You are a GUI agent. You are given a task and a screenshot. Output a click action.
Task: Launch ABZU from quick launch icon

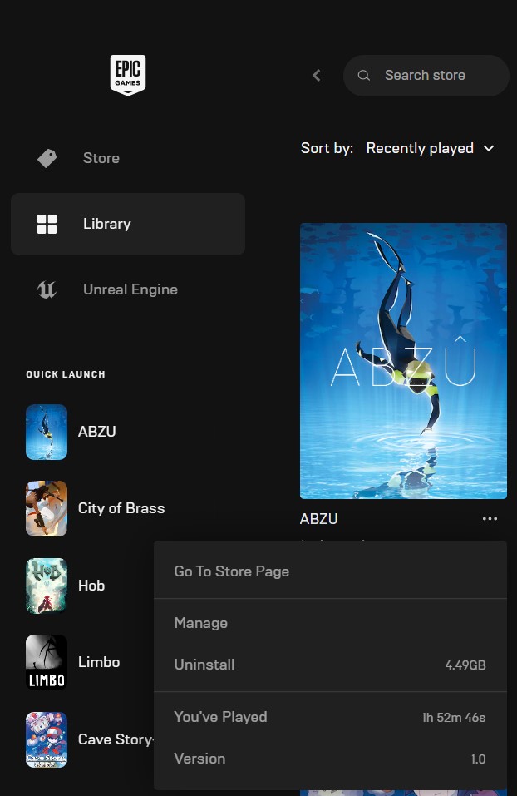pos(47,432)
